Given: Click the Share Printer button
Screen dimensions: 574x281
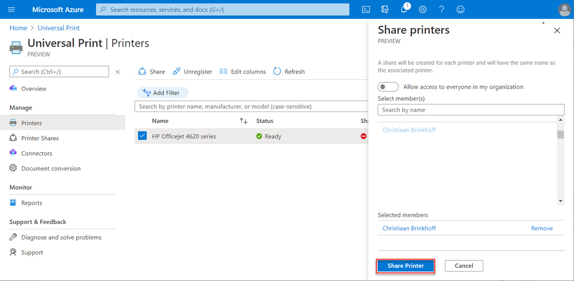Looking at the screenshot, I should click(406, 266).
